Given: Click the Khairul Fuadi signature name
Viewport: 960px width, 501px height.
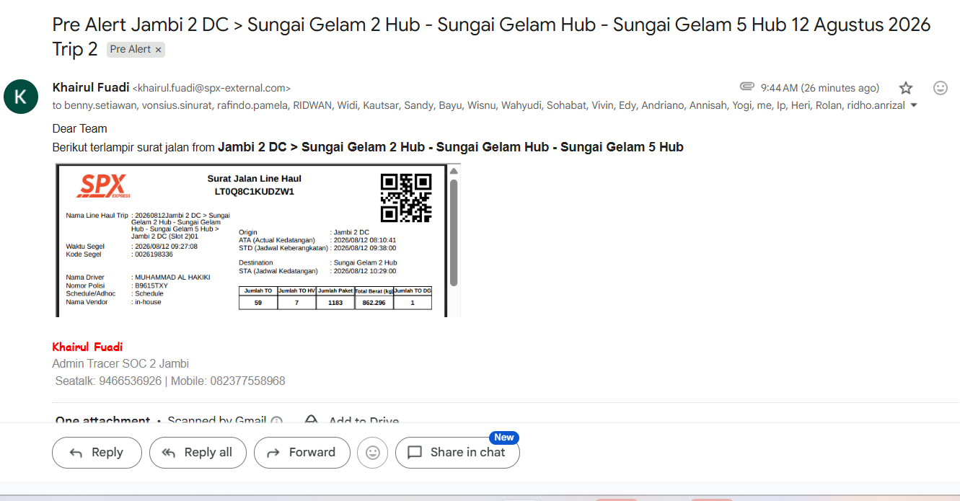Looking at the screenshot, I should (87, 347).
